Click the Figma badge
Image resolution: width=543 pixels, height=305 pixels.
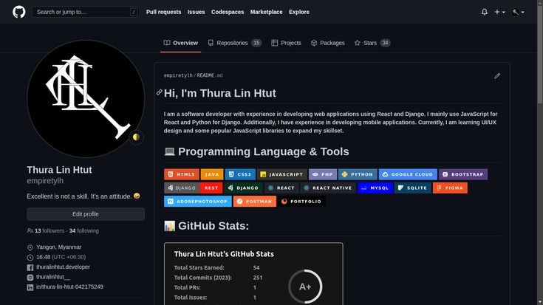click(450, 188)
